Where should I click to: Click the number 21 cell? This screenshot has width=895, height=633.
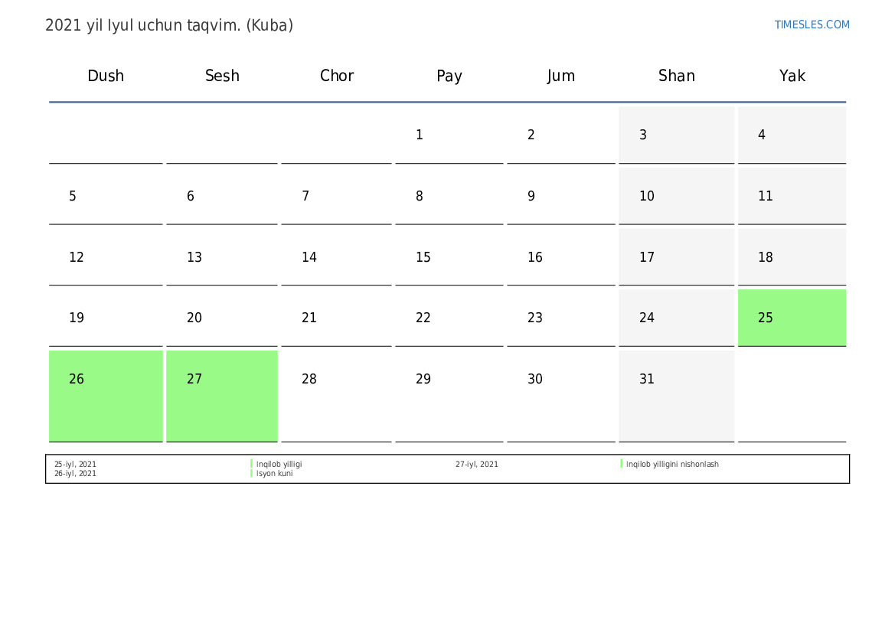[337, 318]
